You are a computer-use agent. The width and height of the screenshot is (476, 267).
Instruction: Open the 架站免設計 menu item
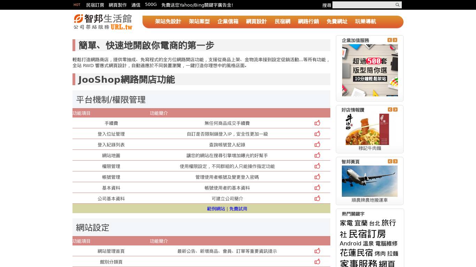168,22
